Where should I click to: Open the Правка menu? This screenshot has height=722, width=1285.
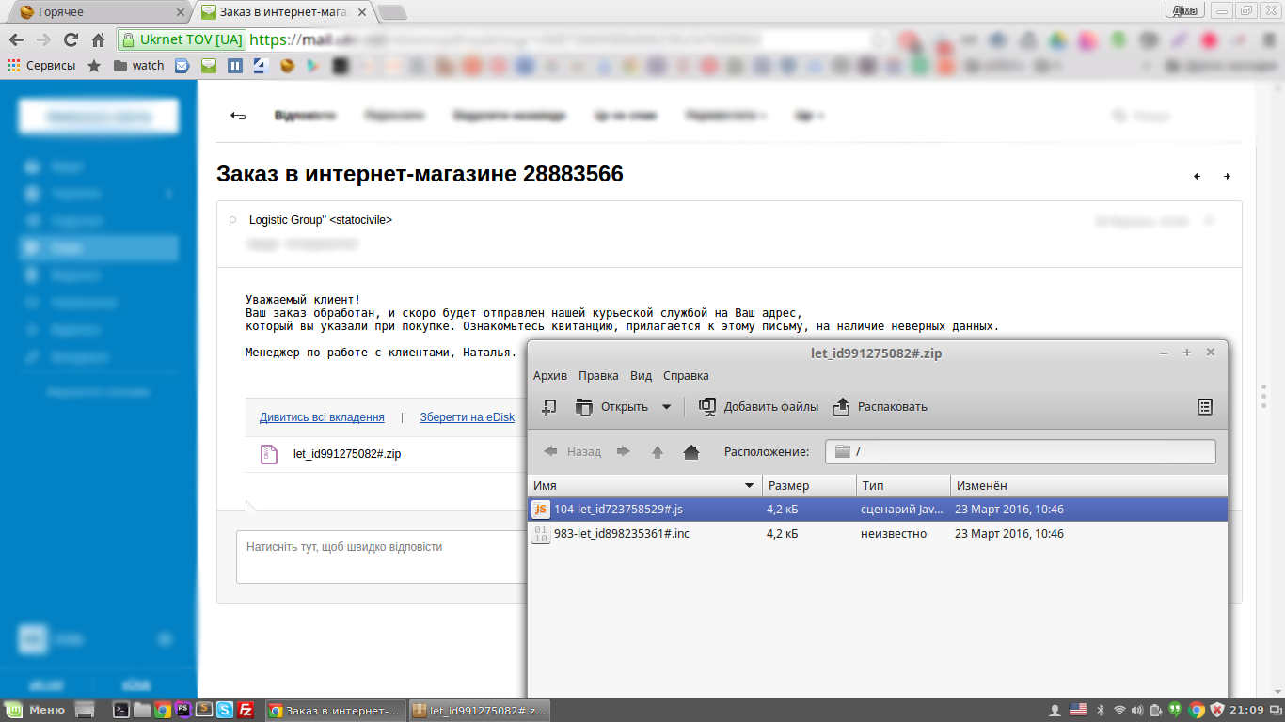pyautogui.click(x=598, y=376)
